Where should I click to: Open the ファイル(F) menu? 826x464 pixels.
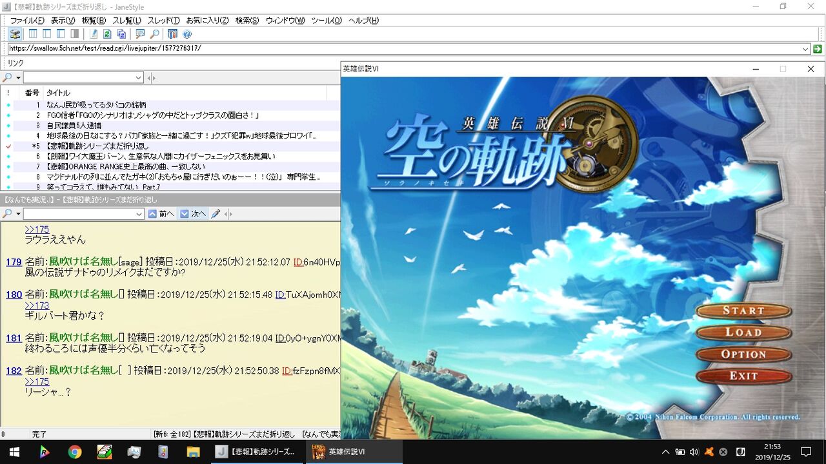pos(27,21)
